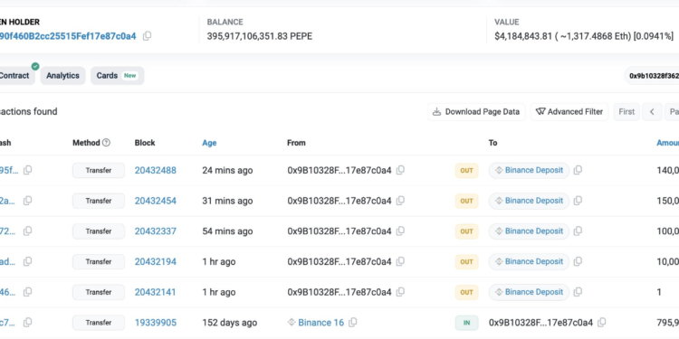Open the Advanced Filter
Image resolution: width=679 pixels, height=339 pixels.
tap(569, 112)
